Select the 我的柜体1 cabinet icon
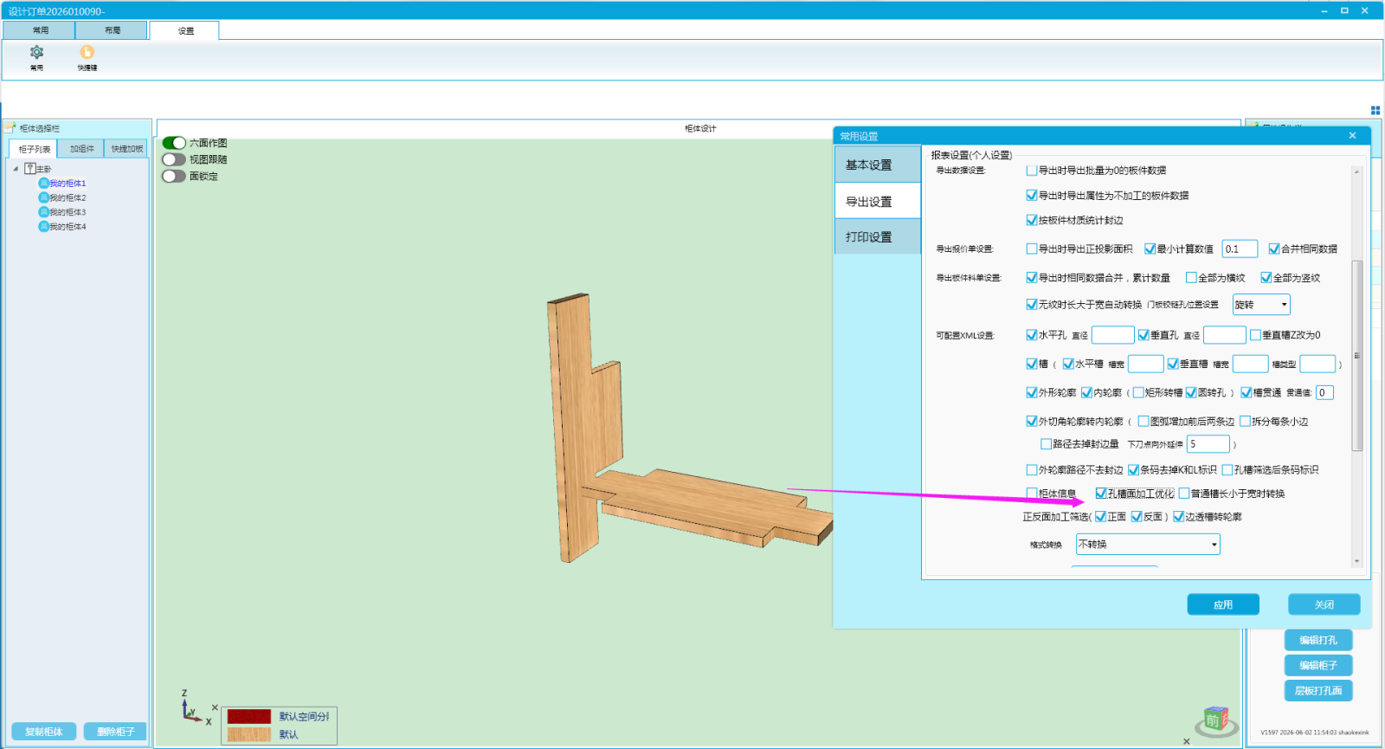 [x=43, y=183]
